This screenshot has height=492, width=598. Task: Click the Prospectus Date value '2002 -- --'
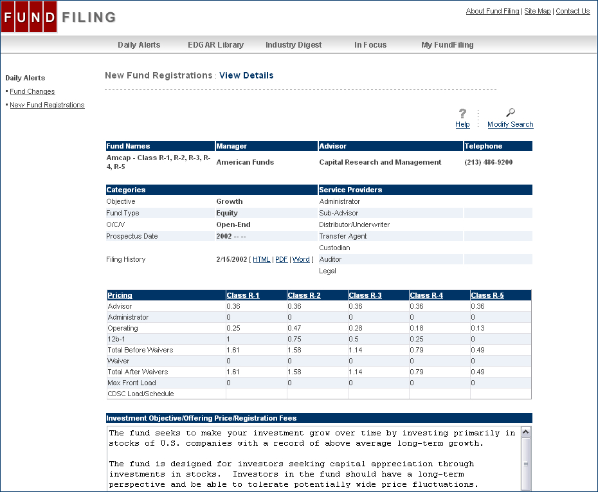click(x=231, y=236)
